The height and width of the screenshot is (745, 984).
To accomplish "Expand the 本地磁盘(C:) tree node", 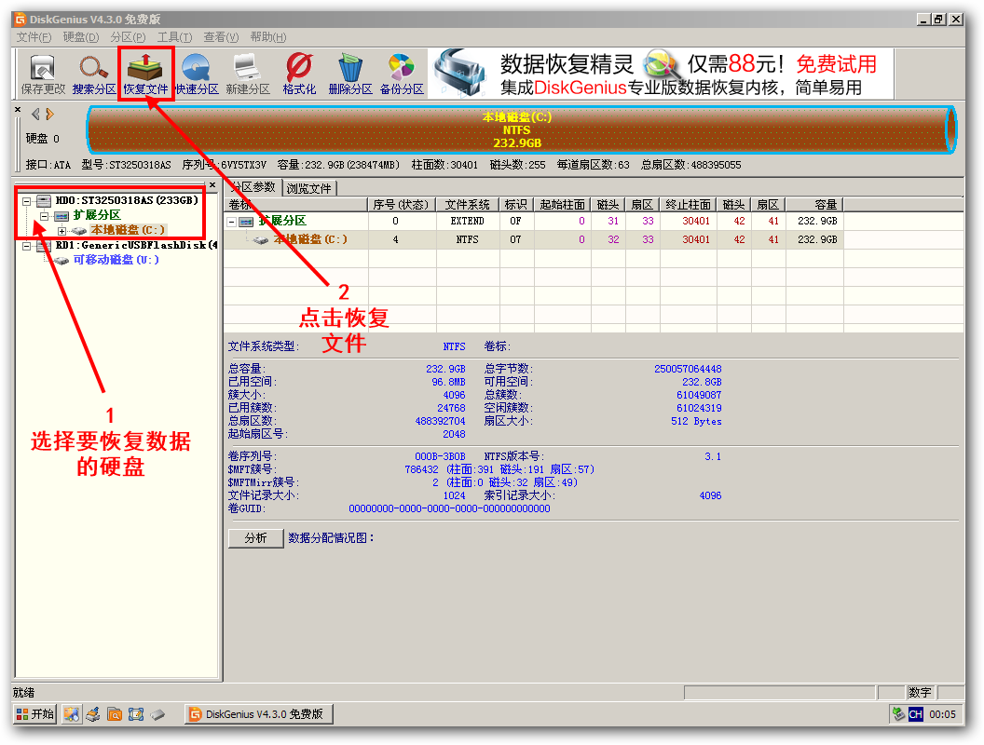I will pyautogui.click(x=61, y=231).
